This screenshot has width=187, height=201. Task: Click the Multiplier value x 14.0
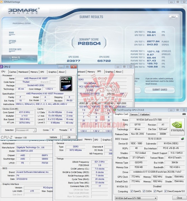[x=25, y=116]
